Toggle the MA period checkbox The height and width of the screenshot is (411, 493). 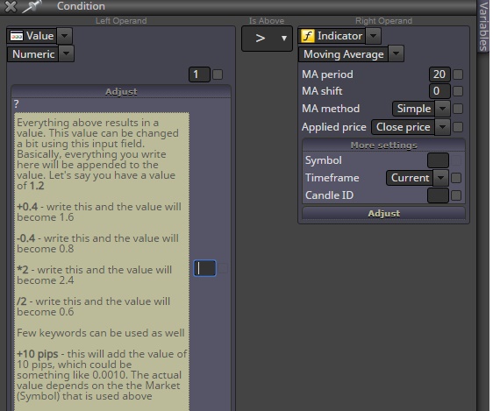pos(458,74)
